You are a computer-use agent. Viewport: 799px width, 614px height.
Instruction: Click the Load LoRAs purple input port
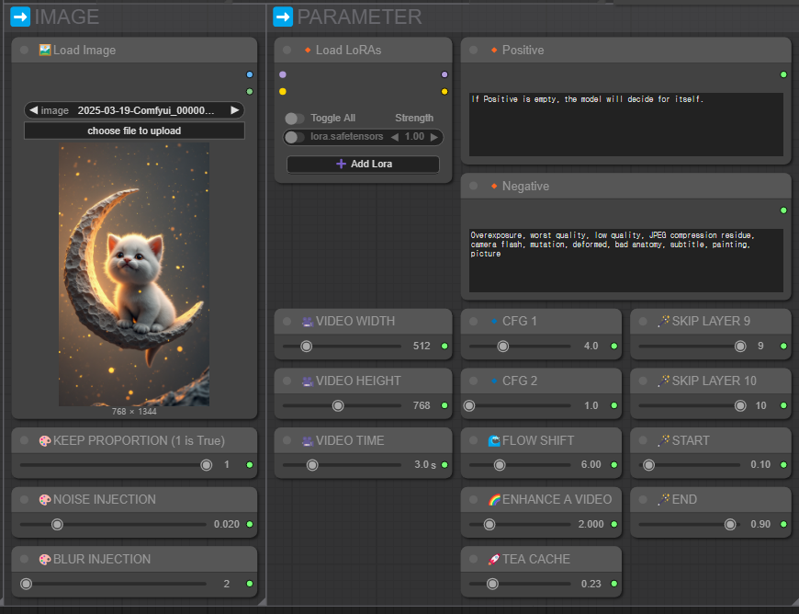283,74
